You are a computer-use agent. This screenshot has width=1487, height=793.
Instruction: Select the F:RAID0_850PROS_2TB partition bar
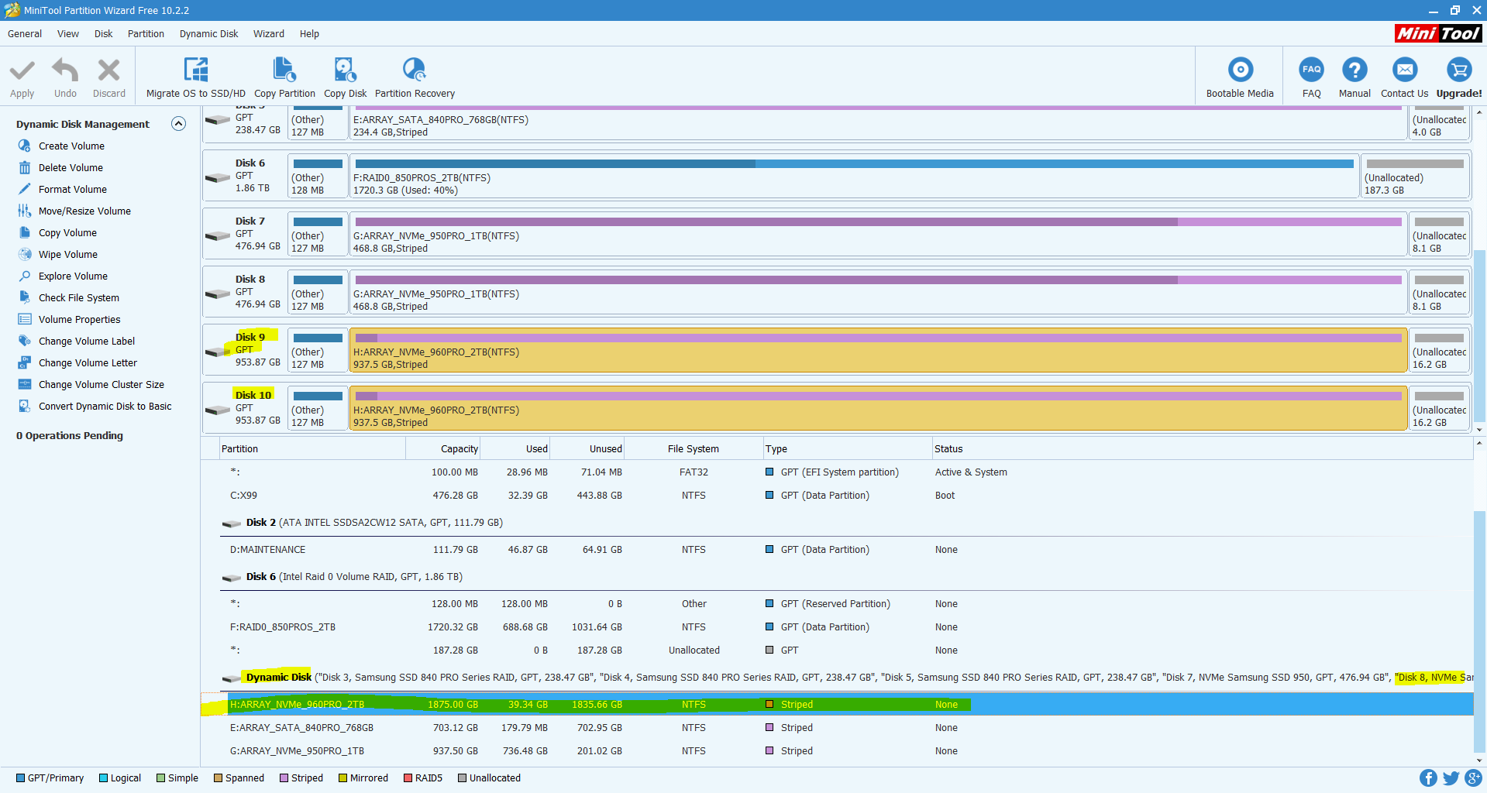tap(854, 176)
